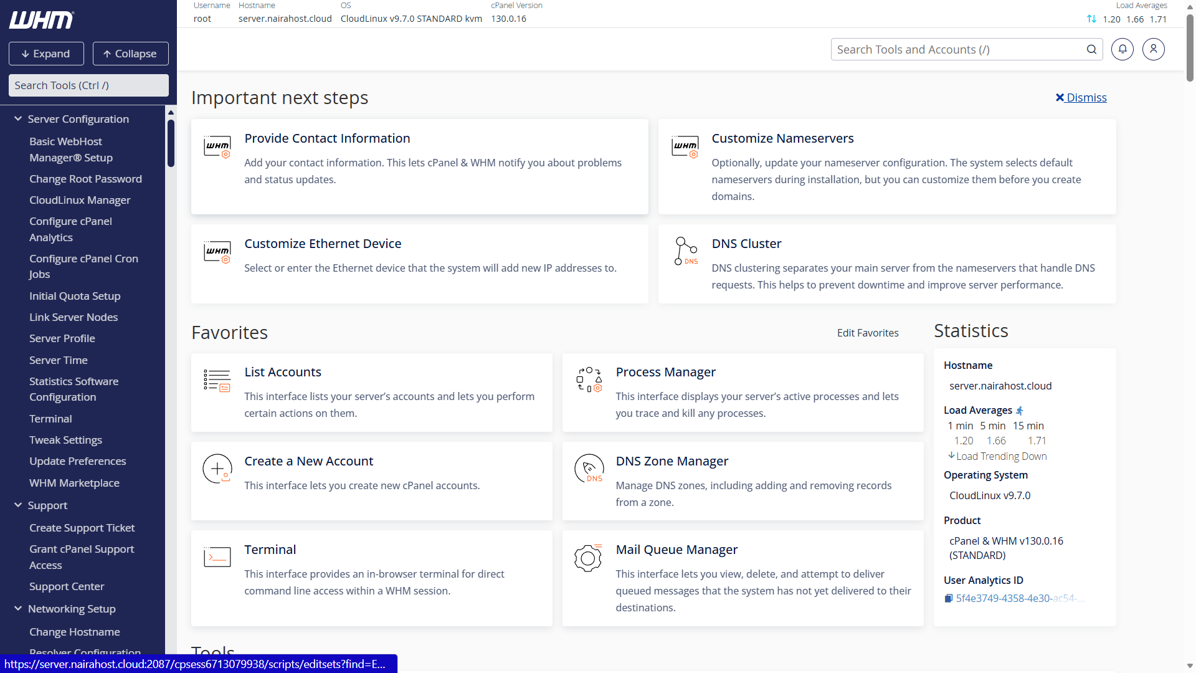
Task: Open Link Server Nodes
Action: 74,317
